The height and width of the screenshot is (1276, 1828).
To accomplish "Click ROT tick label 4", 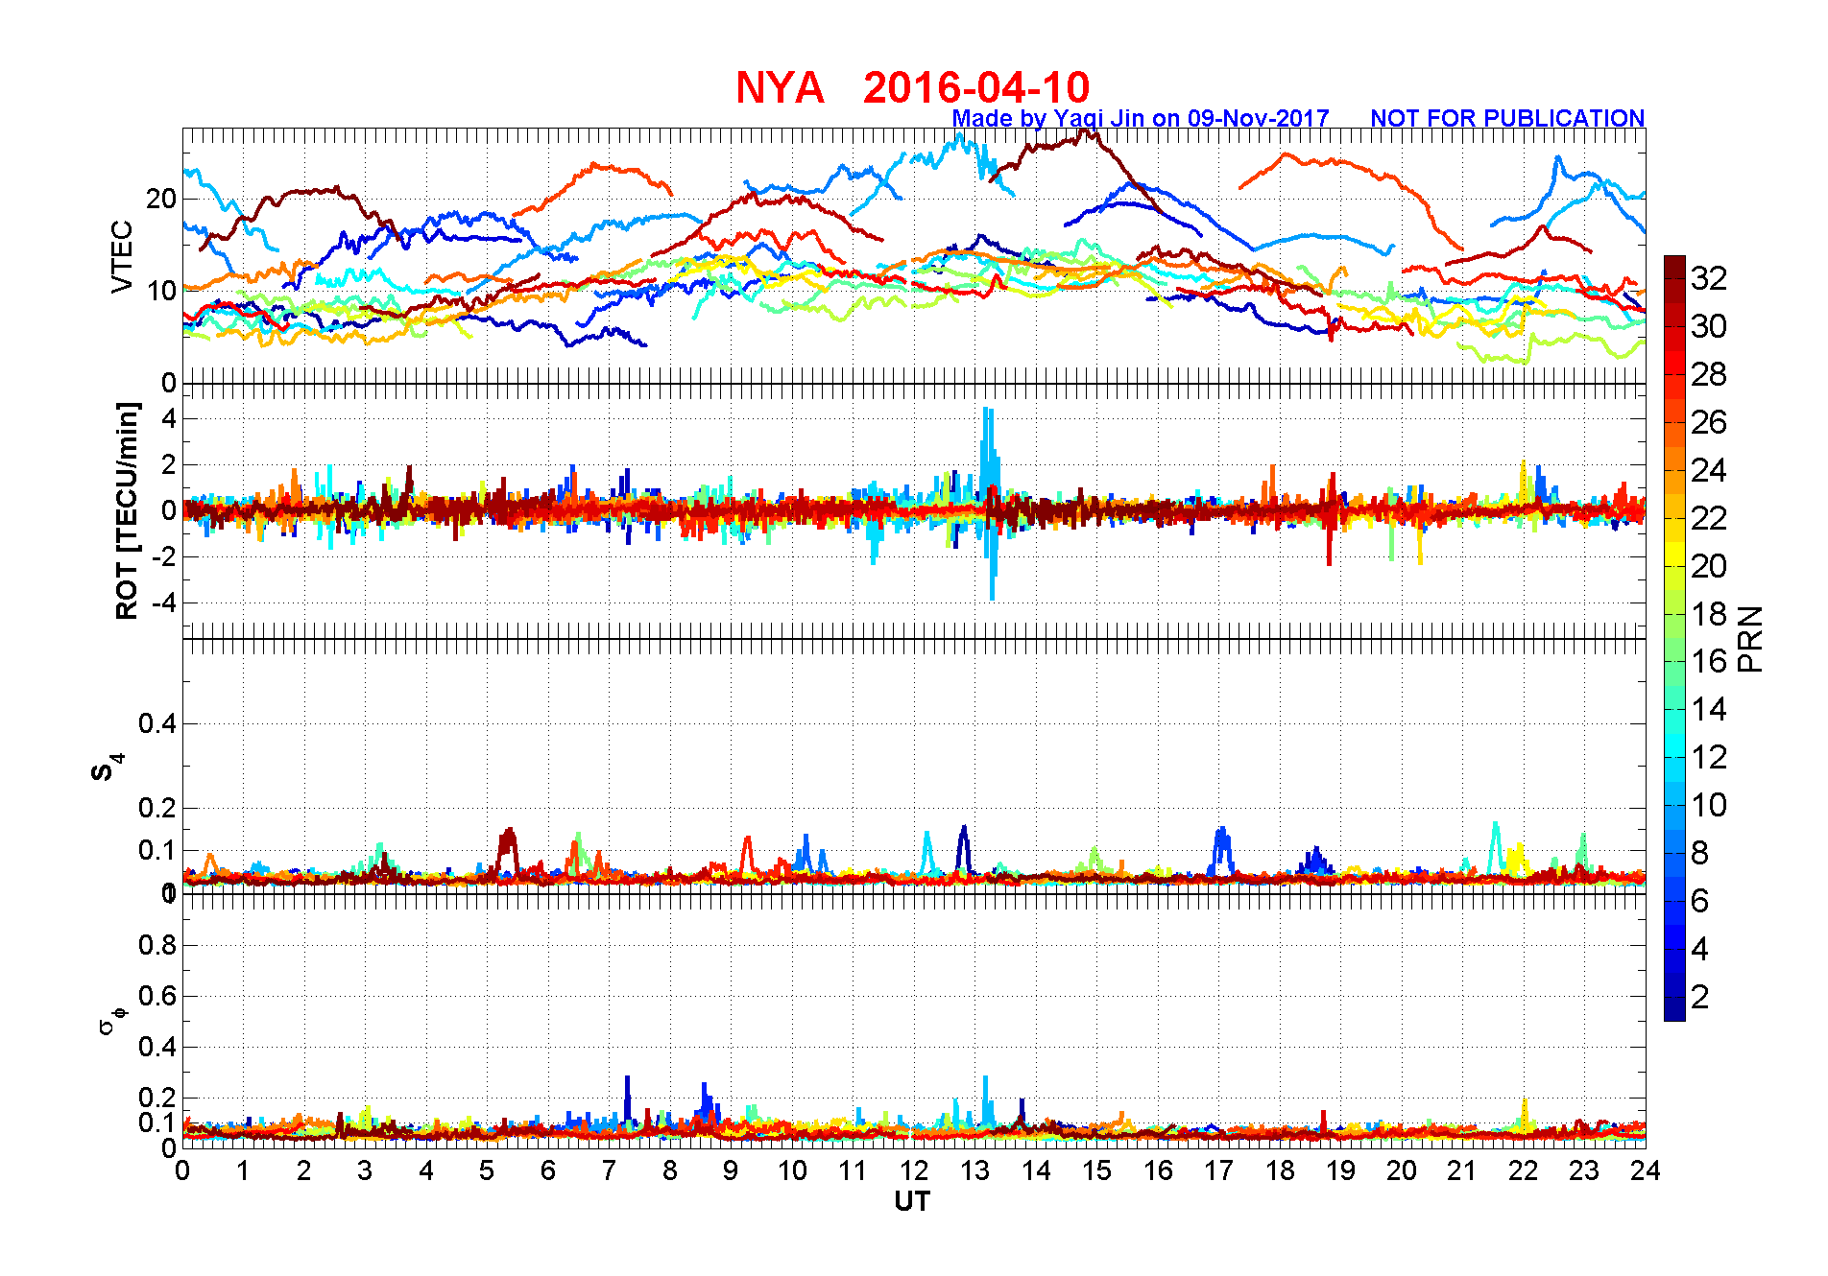I will 169,418.
